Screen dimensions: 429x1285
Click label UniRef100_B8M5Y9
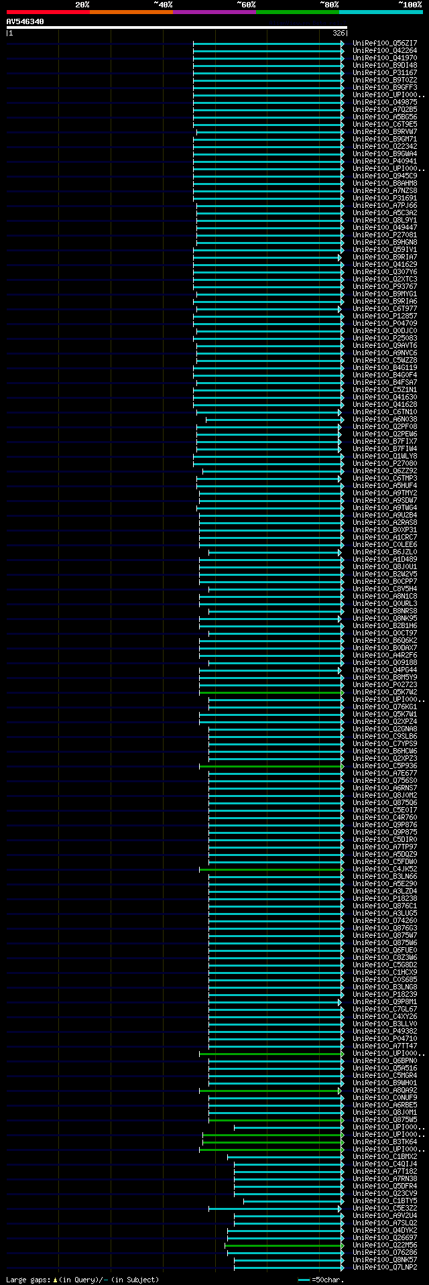(385, 677)
